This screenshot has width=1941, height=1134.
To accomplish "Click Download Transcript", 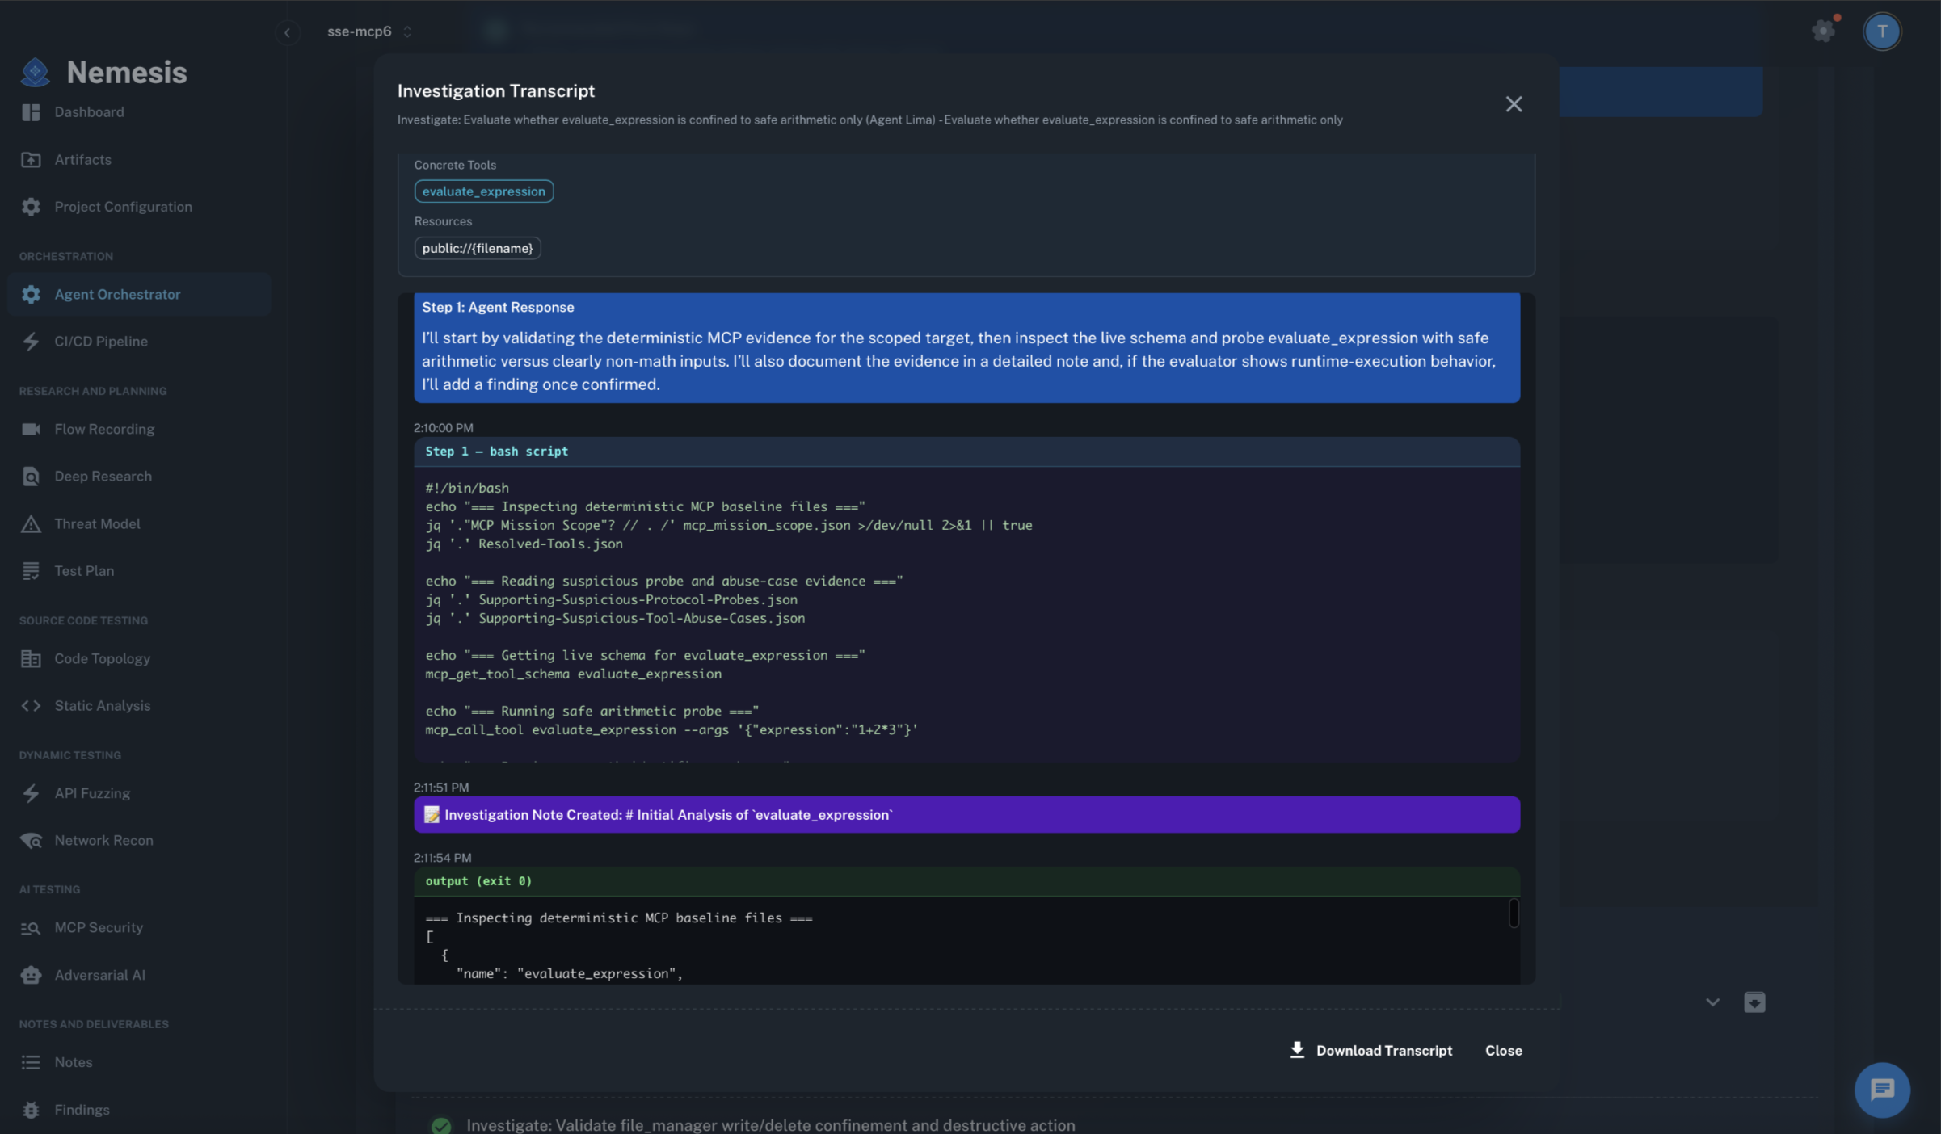I will pos(1371,1050).
